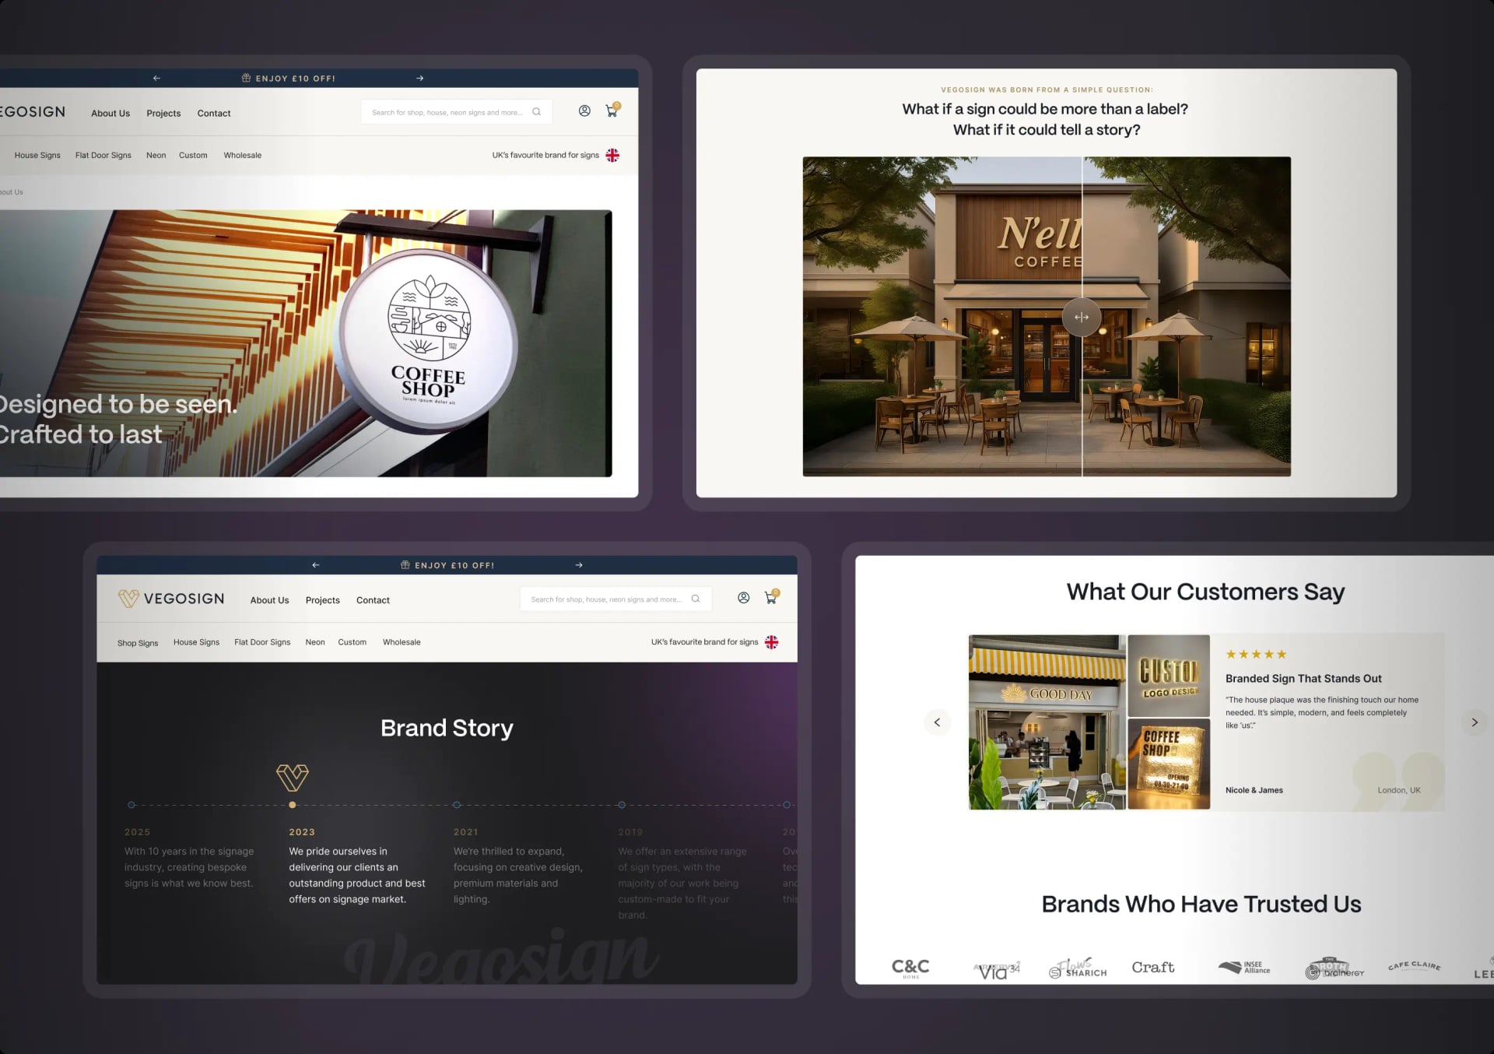
Task: Go to previous customer review
Action: (937, 722)
